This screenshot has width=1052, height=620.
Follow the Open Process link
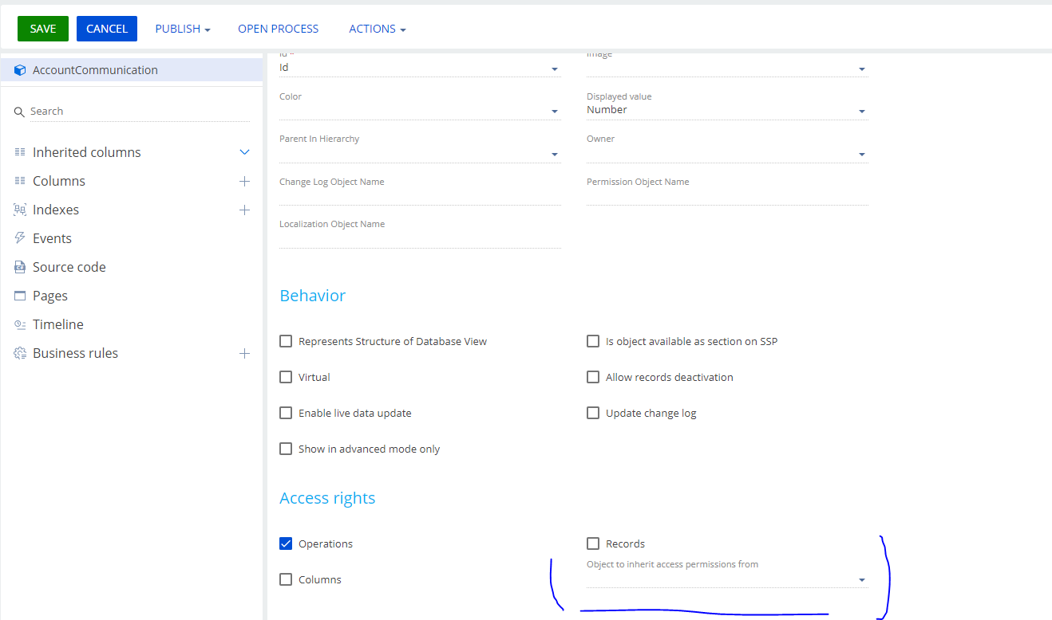pyautogui.click(x=278, y=28)
